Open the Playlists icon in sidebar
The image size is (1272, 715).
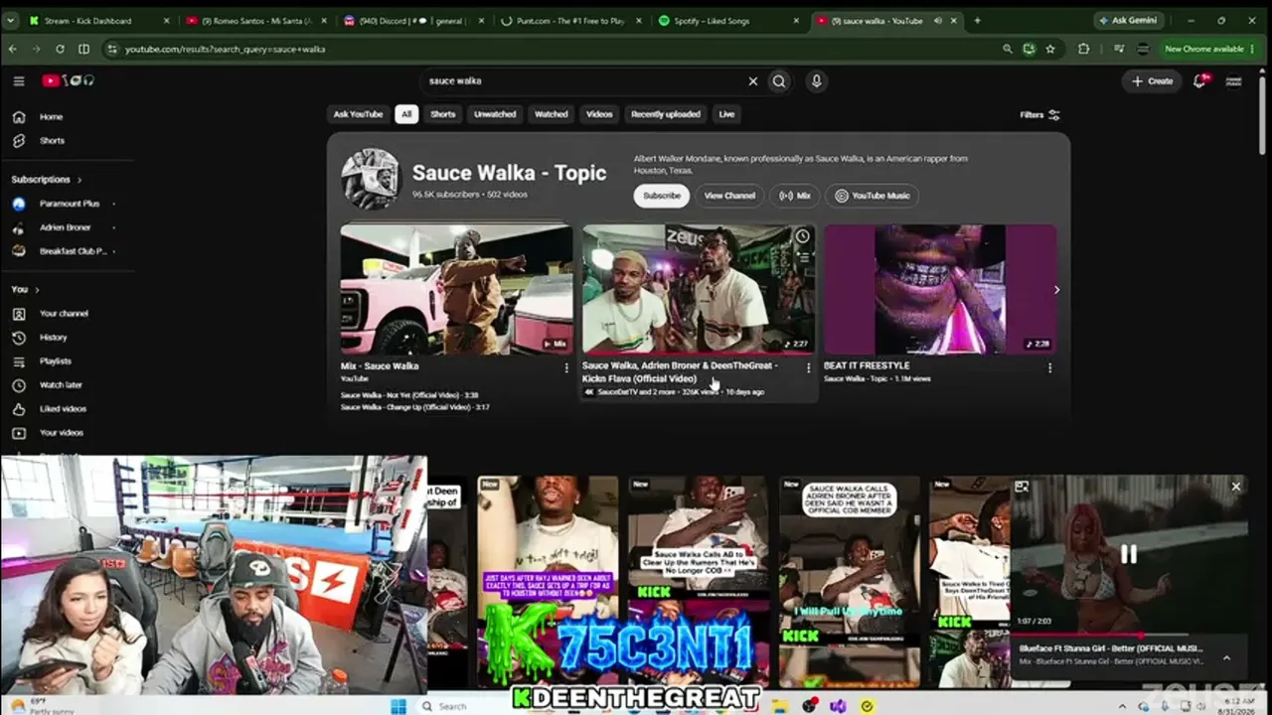(x=19, y=361)
